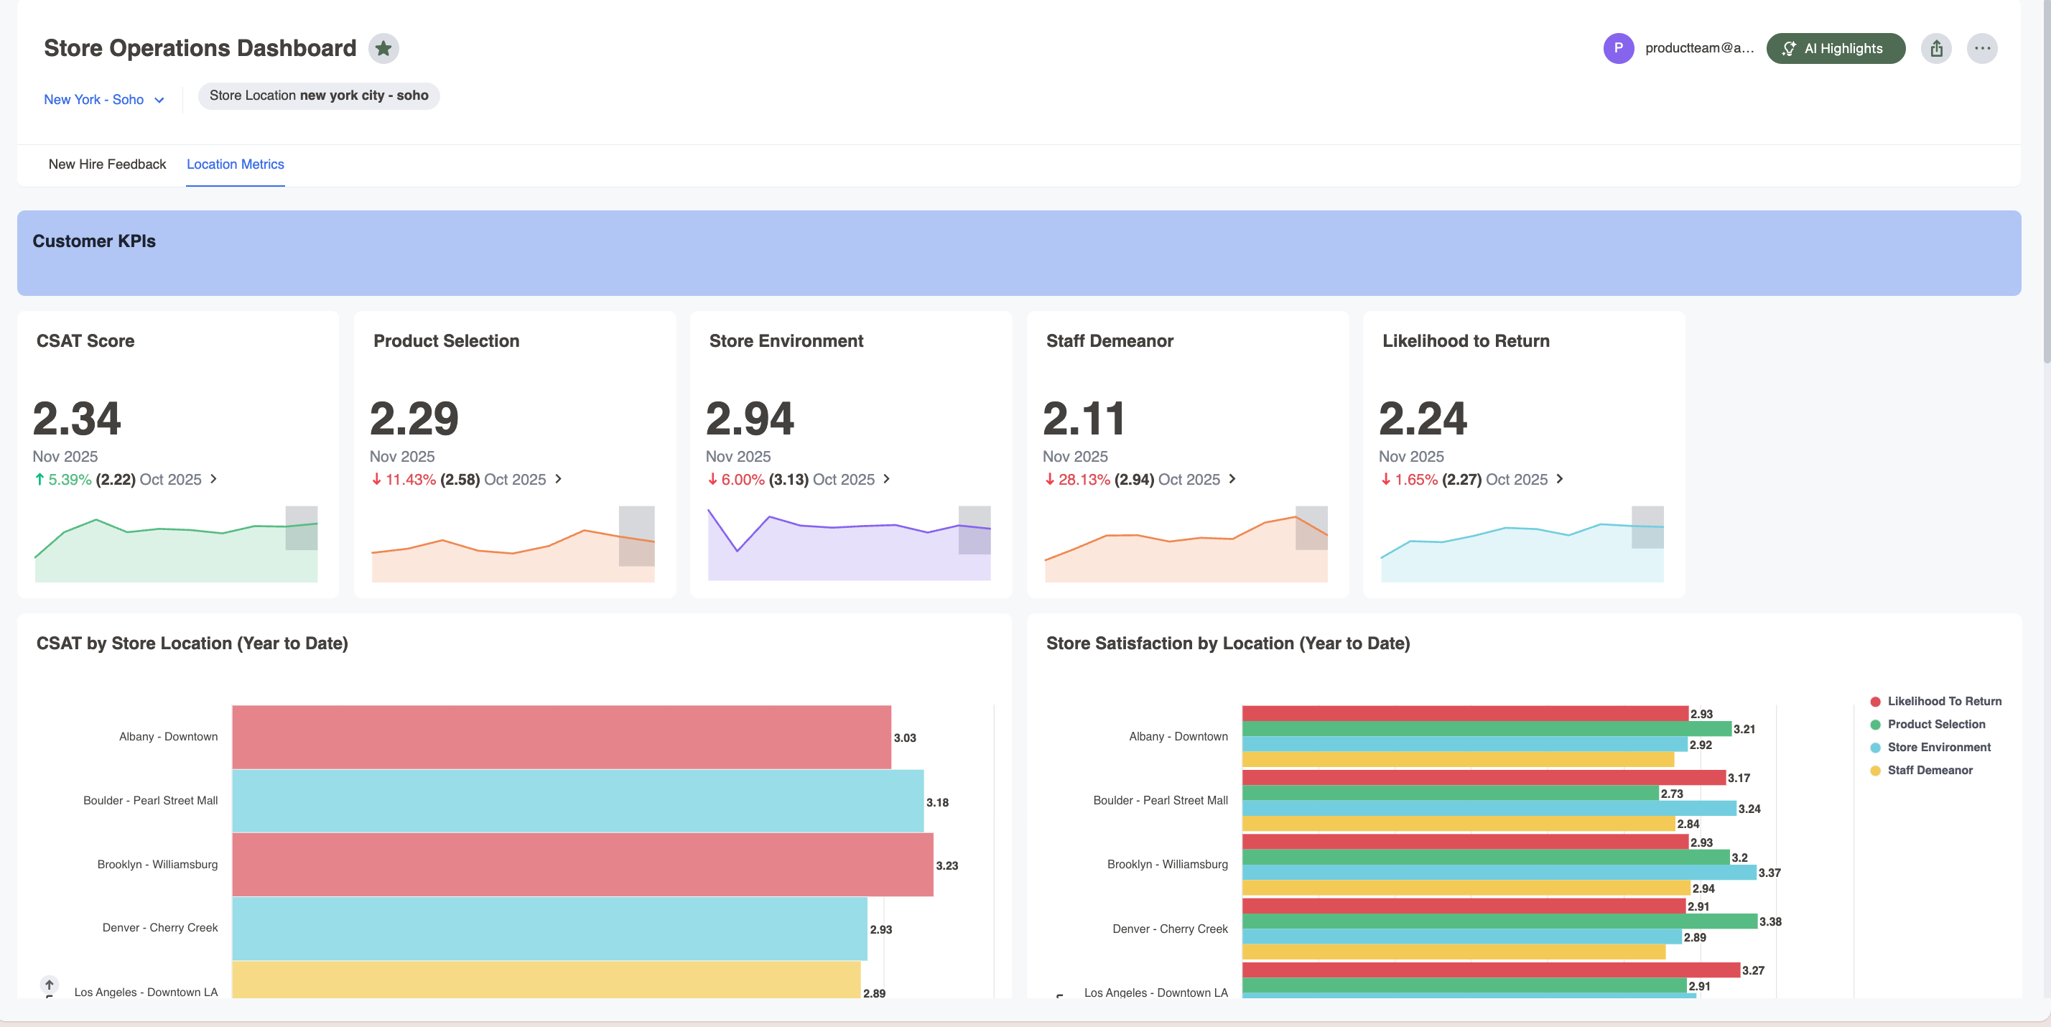This screenshot has width=2051, height=1027.
Task: Click the Store Environment purple sparkline chart
Action: coord(849,544)
